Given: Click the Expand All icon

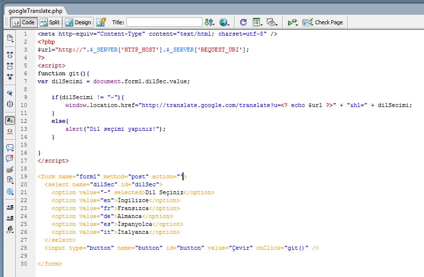Looking at the screenshot, I should point(10,77).
